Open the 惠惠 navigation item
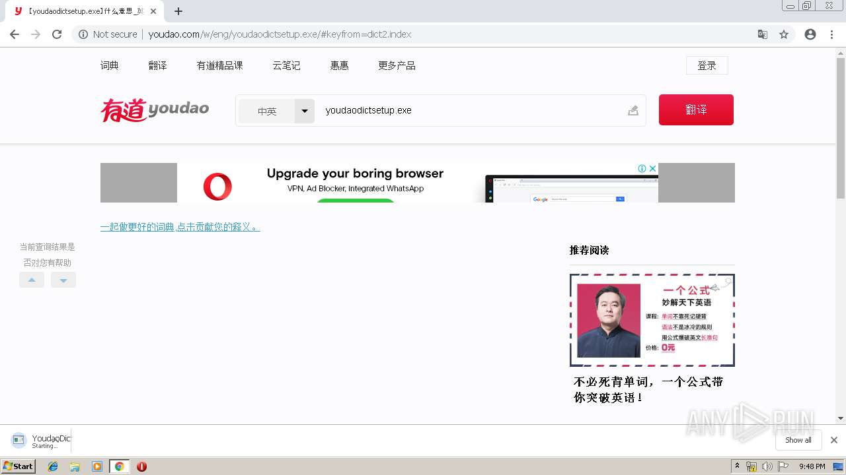 tap(340, 65)
